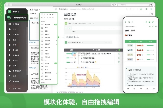Click the 新建超级笔记 super note button

[x=17, y=18]
